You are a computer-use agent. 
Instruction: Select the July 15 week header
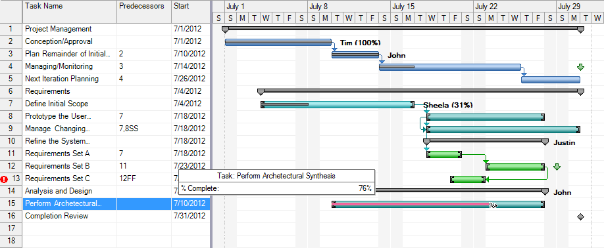[432, 7]
